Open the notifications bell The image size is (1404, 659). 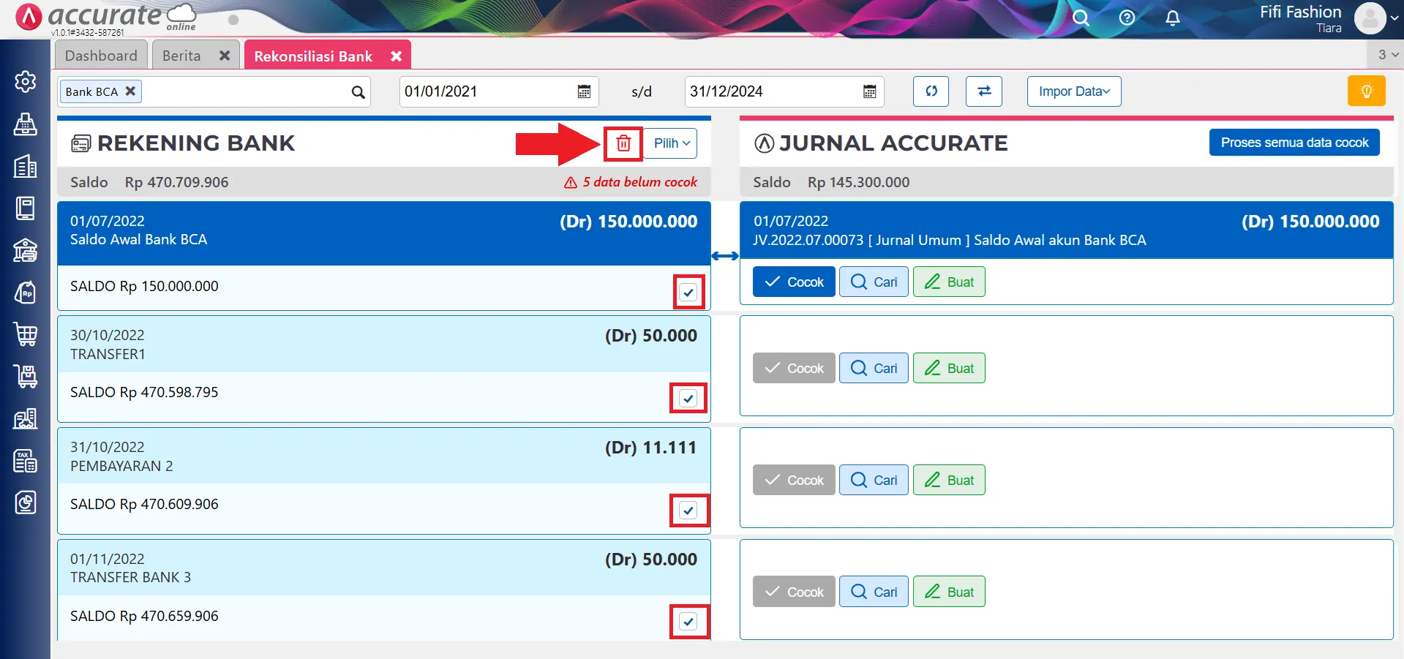point(1172,18)
